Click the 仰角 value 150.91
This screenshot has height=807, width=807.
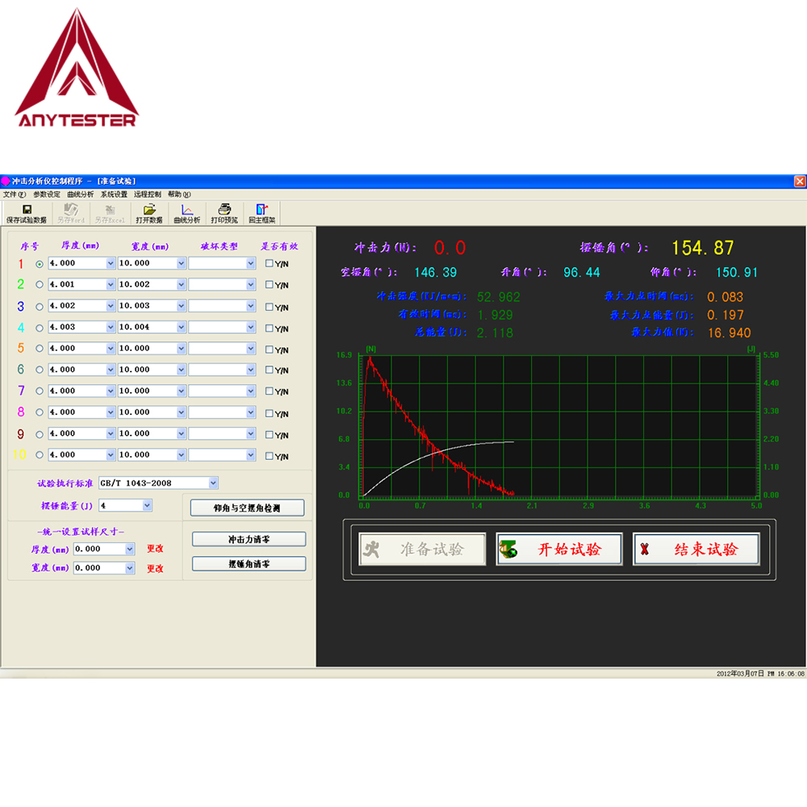(737, 272)
